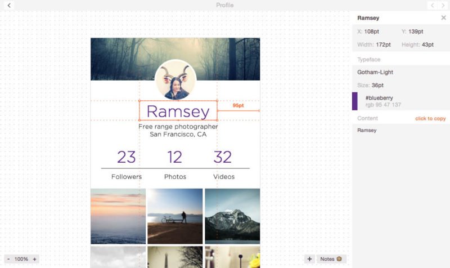Select the beach bicycle photo thumbnail
Screen dimensions: 450x268
(175, 216)
